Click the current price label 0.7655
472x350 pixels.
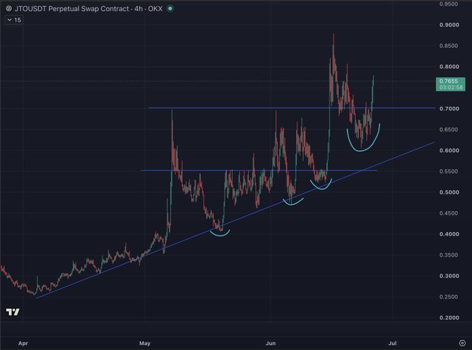pos(448,81)
